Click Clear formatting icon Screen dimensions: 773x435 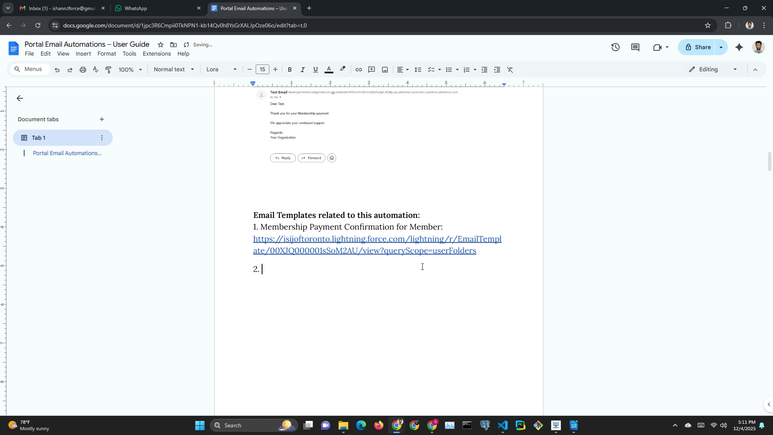coord(510,70)
